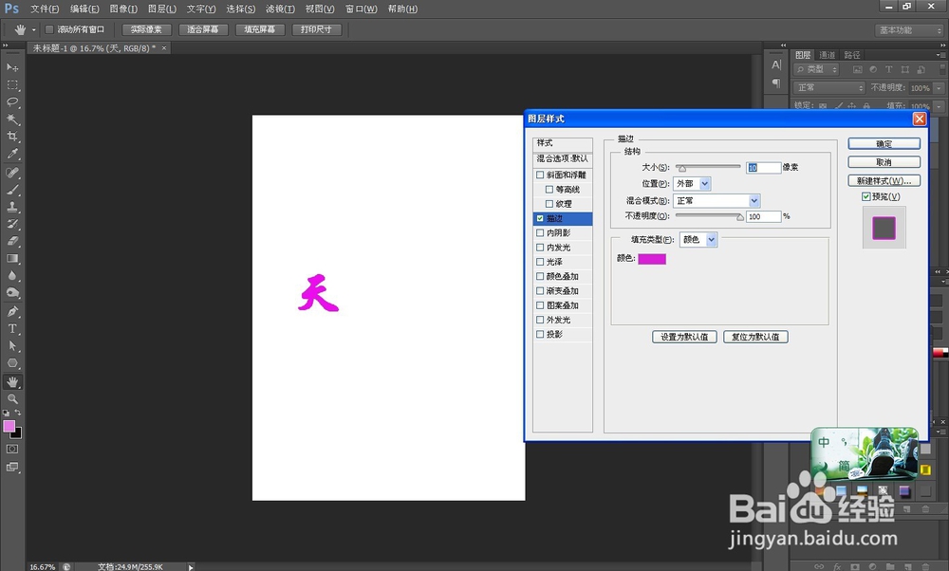The width and height of the screenshot is (949, 571).
Task: Click Cancel in Layer Style dialog
Action: click(884, 162)
